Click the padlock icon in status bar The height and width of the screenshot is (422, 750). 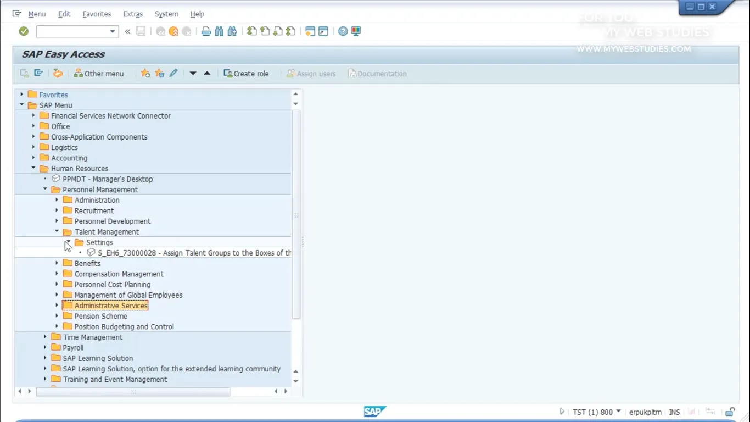(730, 412)
